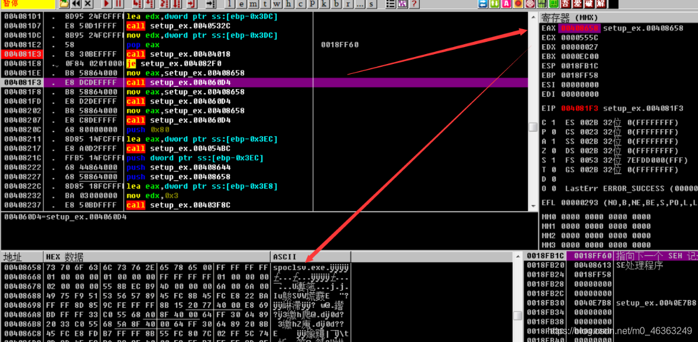Show Handles via the 'h' button
Image resolution: width=698 pixels, height=342 pixels.
coord(289,4)
